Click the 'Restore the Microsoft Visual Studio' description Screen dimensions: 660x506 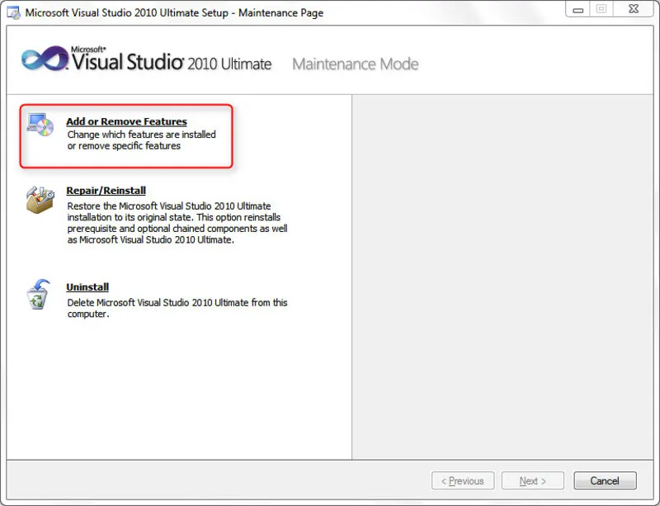[177, 223]
